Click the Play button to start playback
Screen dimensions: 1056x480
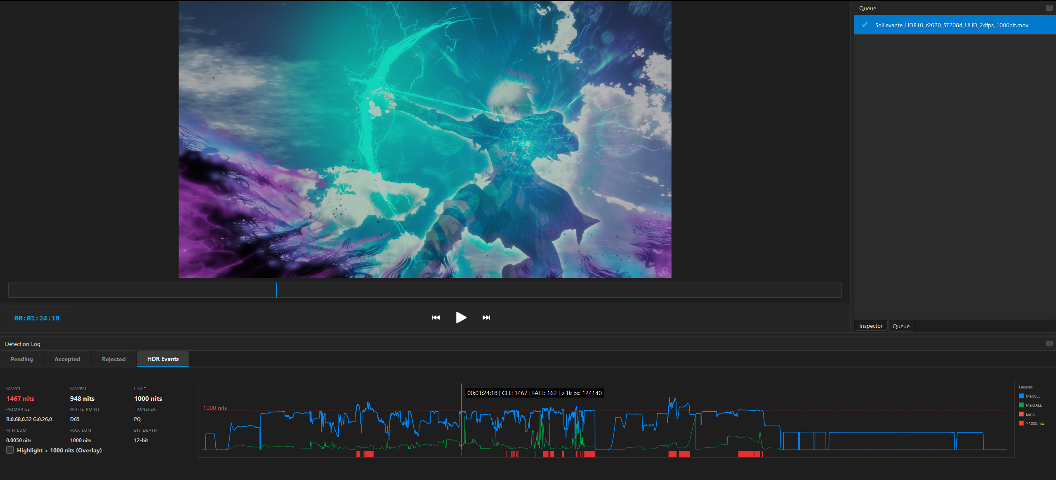click(461, 318)
